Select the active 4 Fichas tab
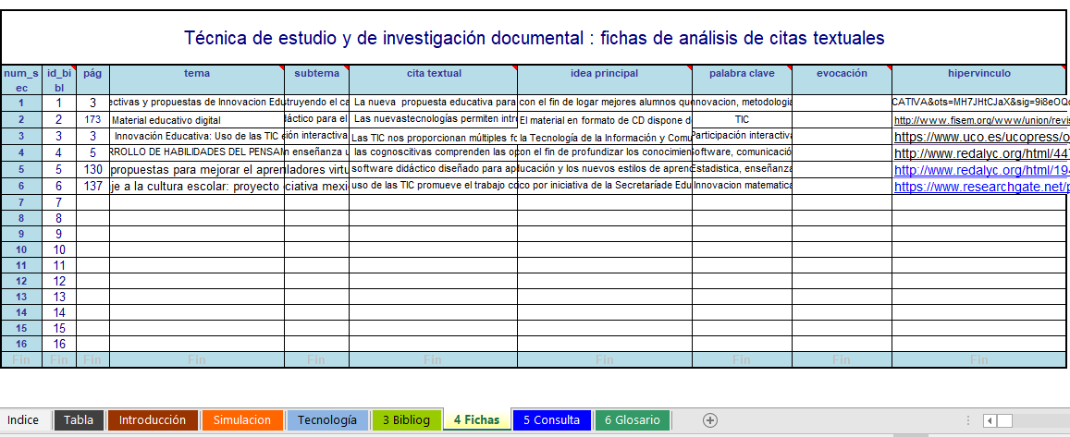 [476, 420]
